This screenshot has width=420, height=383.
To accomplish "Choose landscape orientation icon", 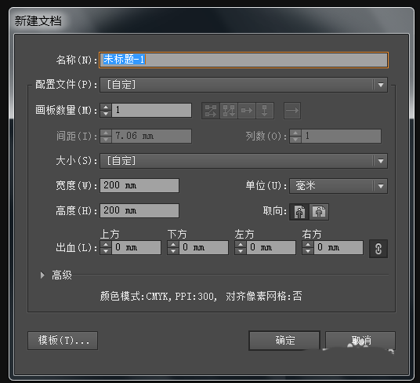I will tap(319, 212).
